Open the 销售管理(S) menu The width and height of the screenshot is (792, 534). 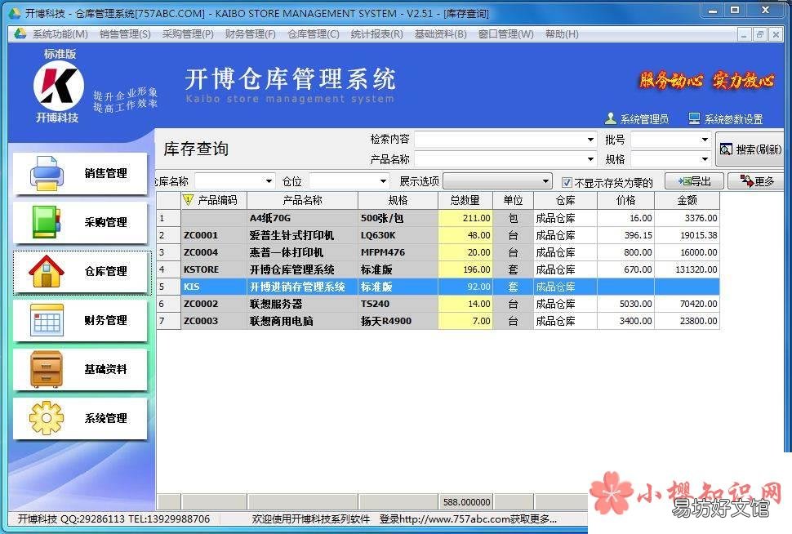(x=125, y=33)
